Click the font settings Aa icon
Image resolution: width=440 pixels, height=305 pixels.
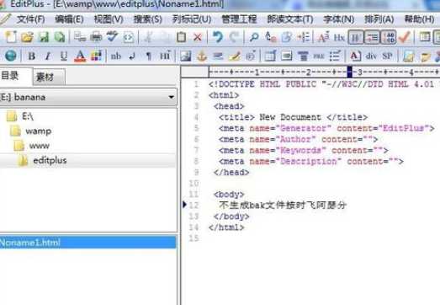click(323, 37)
